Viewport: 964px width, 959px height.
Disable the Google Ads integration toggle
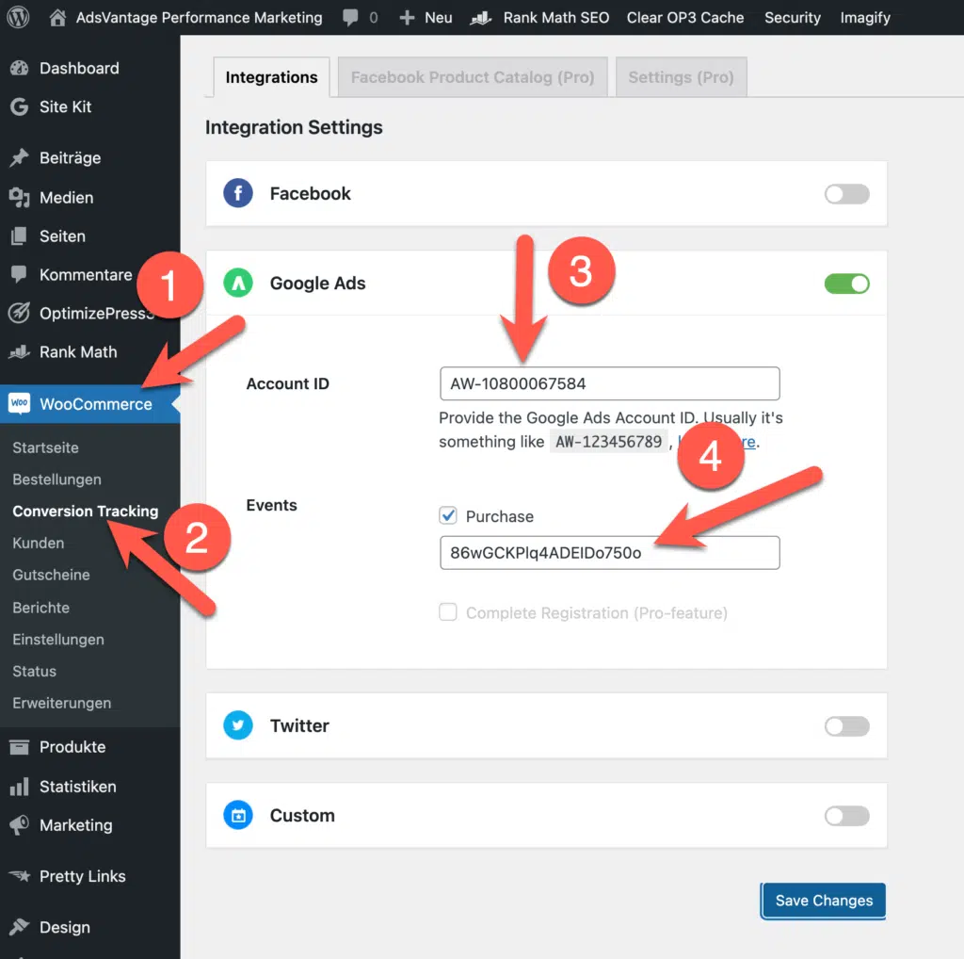tap(846, 284)
